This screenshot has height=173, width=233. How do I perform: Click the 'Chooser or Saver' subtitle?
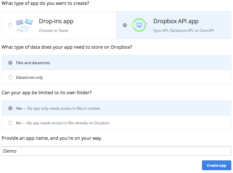point(53,30)
